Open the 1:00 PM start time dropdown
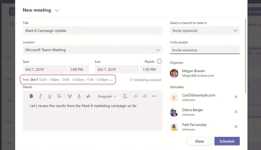The image size is (261, 150). 78,69
